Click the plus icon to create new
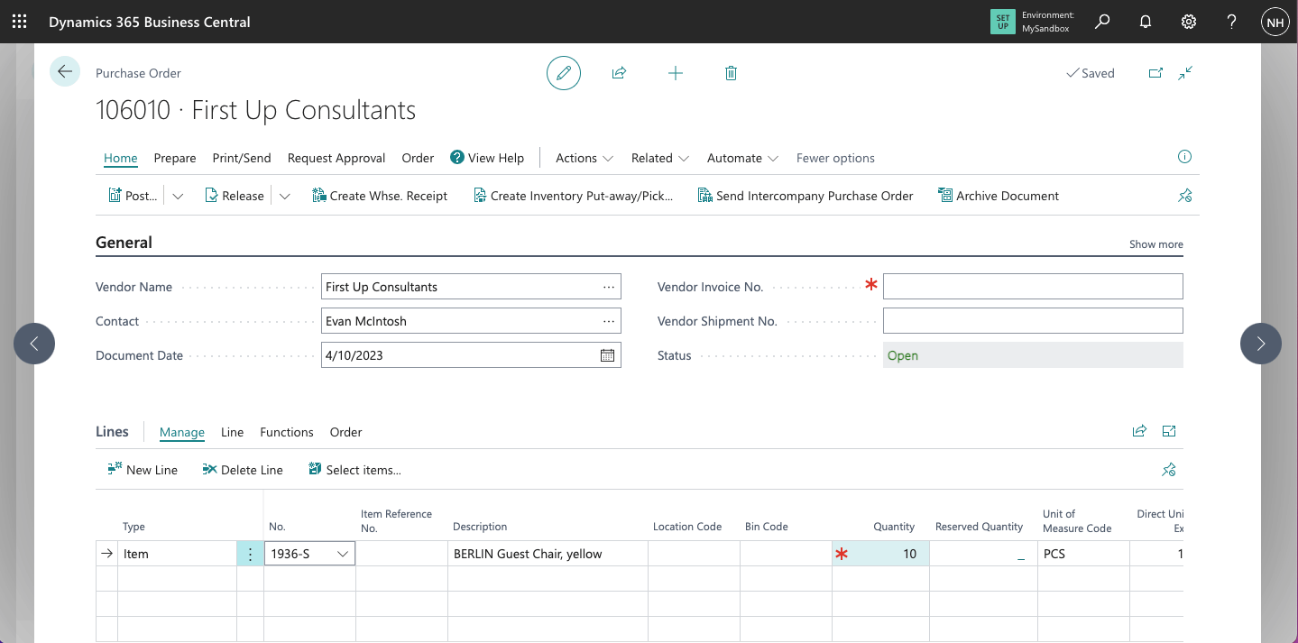 (x=675, y=73)
